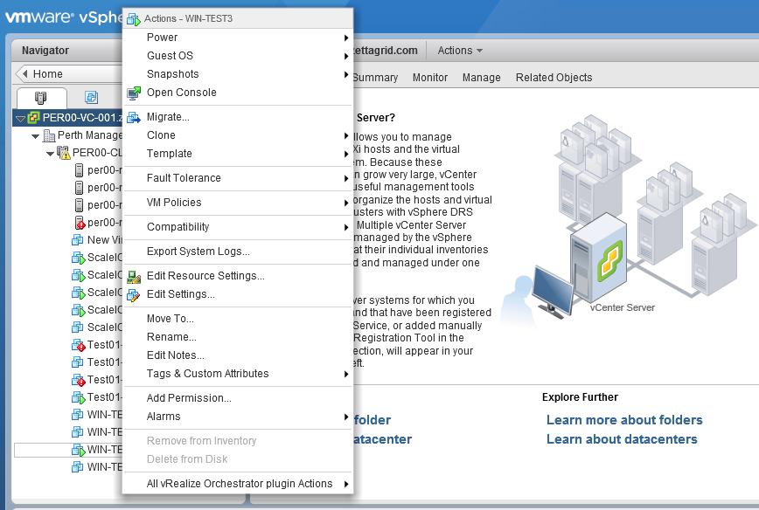The height and width of the screenshot is (510, 759).
Task: Switch to the Monitor tab
Action: (x=430, y=78)
